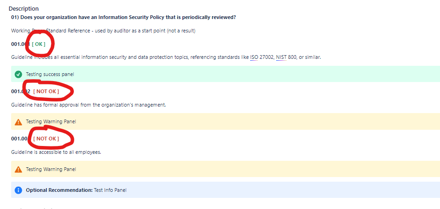Viewport: 440px width, 209px height.
Task: Click the [ NOT OK ] label for 001.002
Action: pyautogui.click(x=46, y=91)
